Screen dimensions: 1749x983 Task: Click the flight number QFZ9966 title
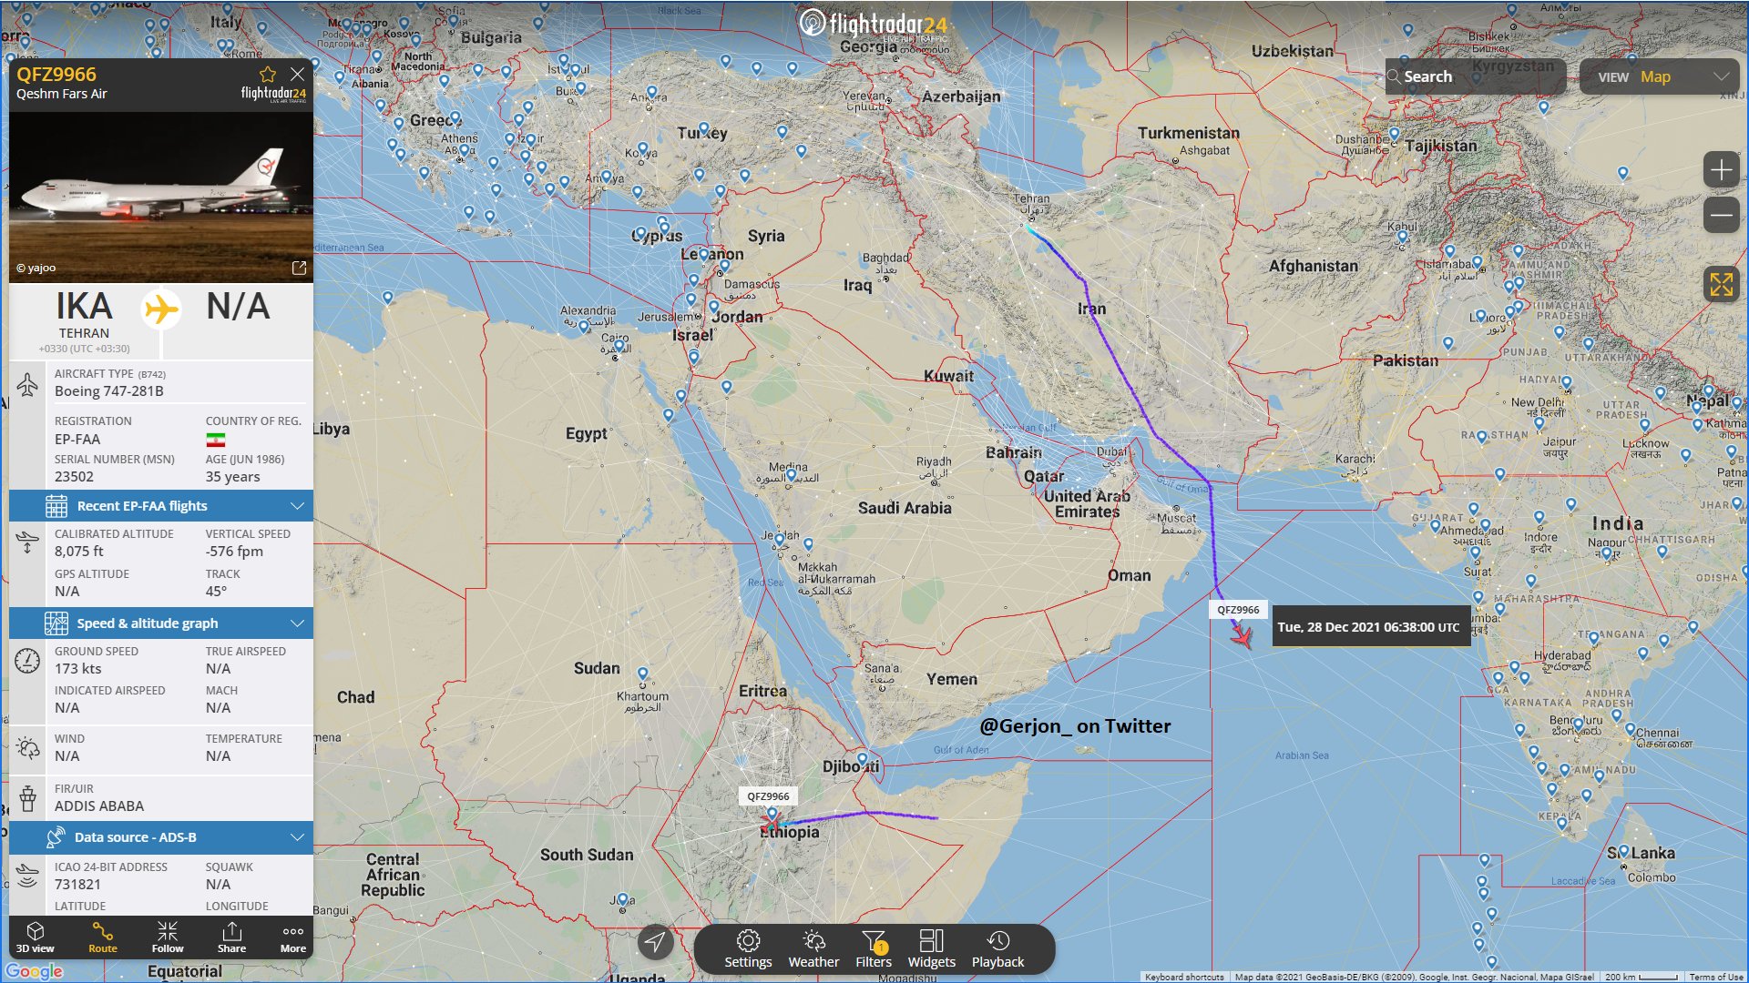tap(56, 75)
